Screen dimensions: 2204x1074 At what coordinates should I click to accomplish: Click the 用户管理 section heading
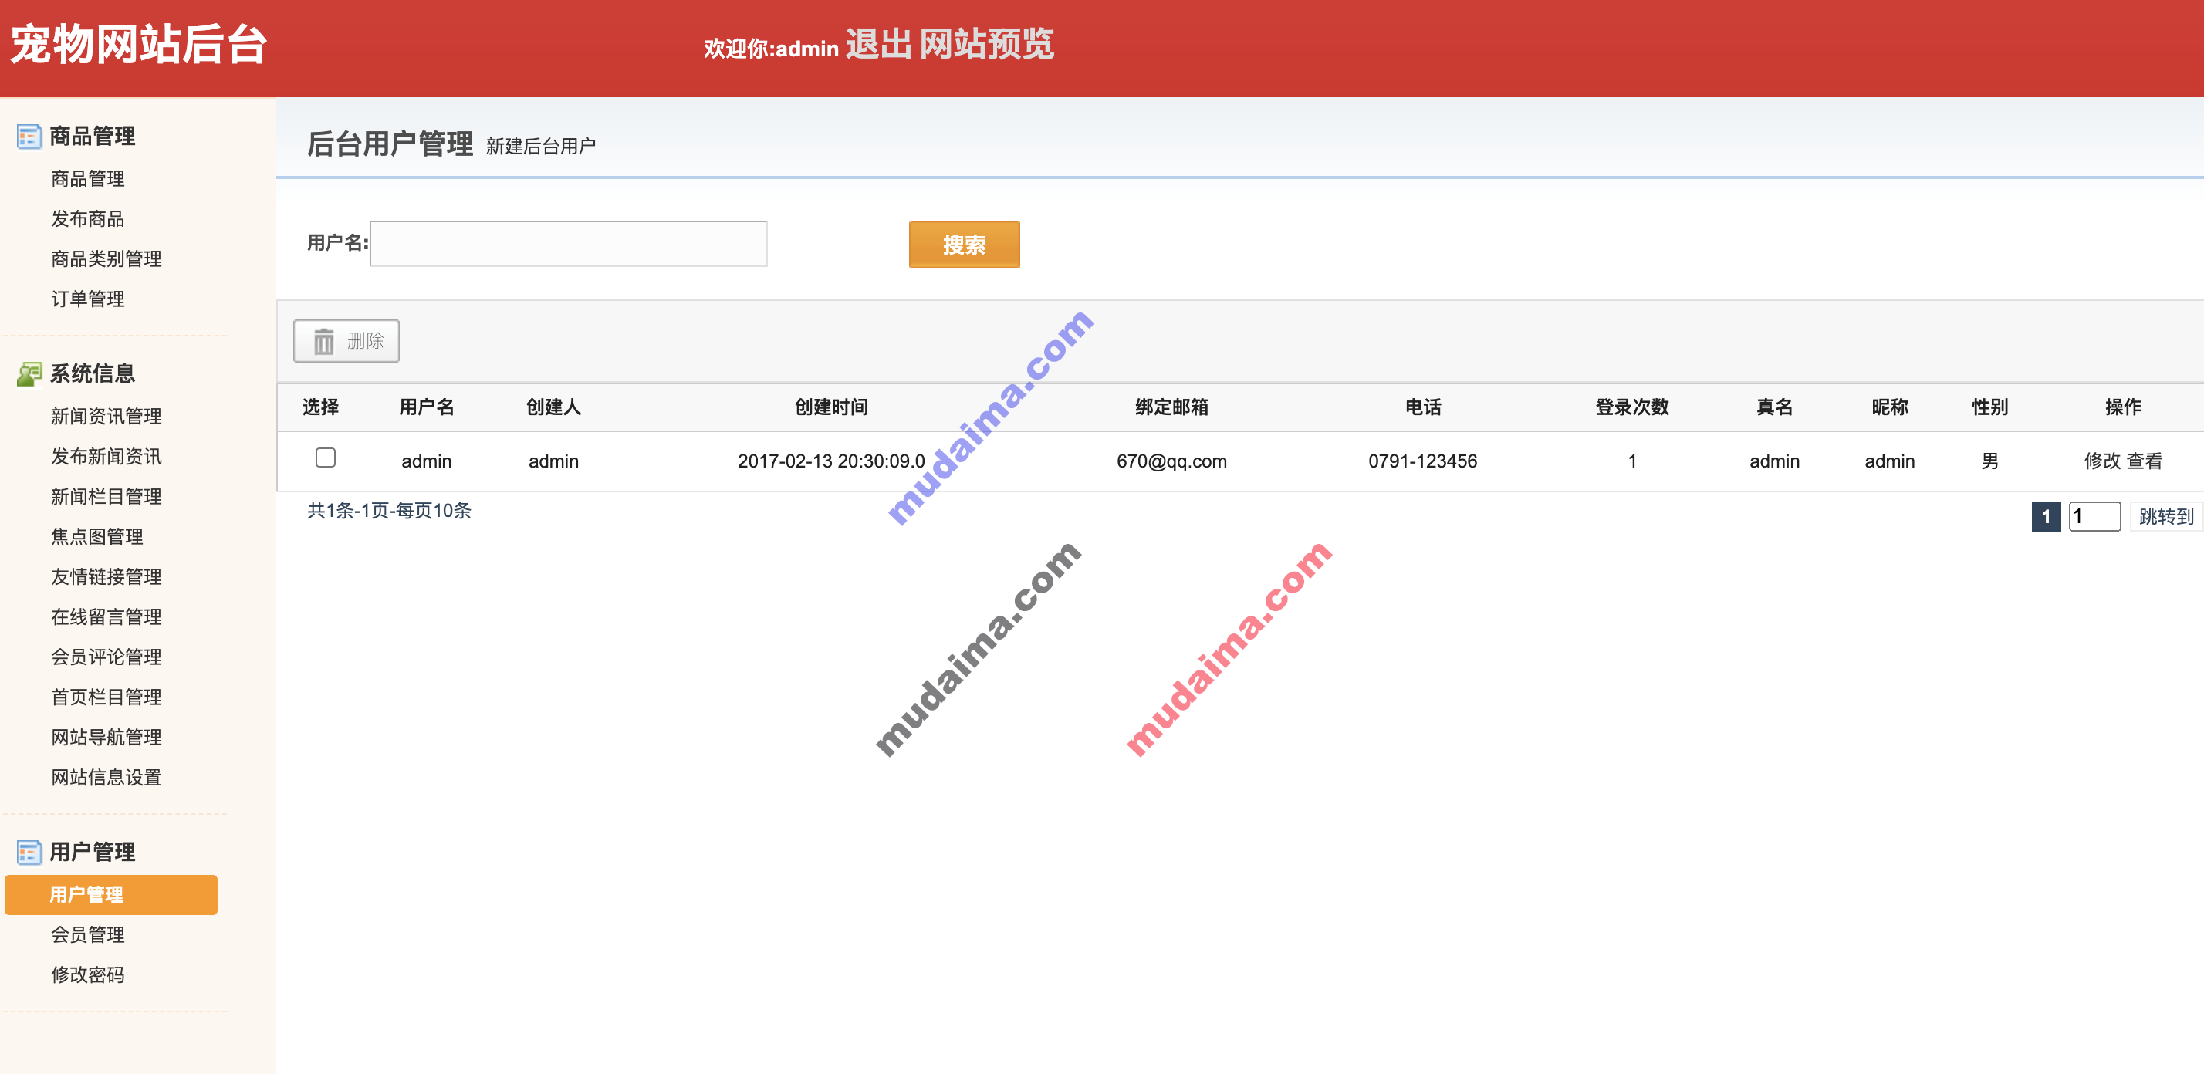[x=93, y=852]
